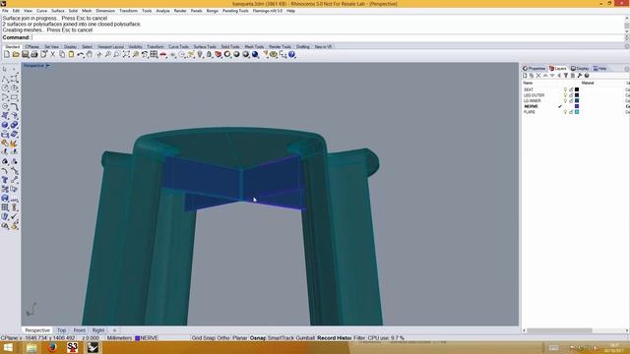Viewport: 630px width, 354px height.
Task: Click New Layer icon in Layers panel
Action: 525,76
